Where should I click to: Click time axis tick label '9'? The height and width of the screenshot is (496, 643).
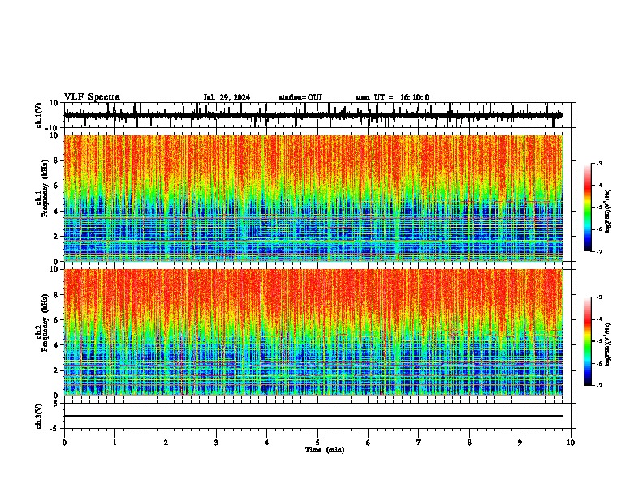pos(520,443)
